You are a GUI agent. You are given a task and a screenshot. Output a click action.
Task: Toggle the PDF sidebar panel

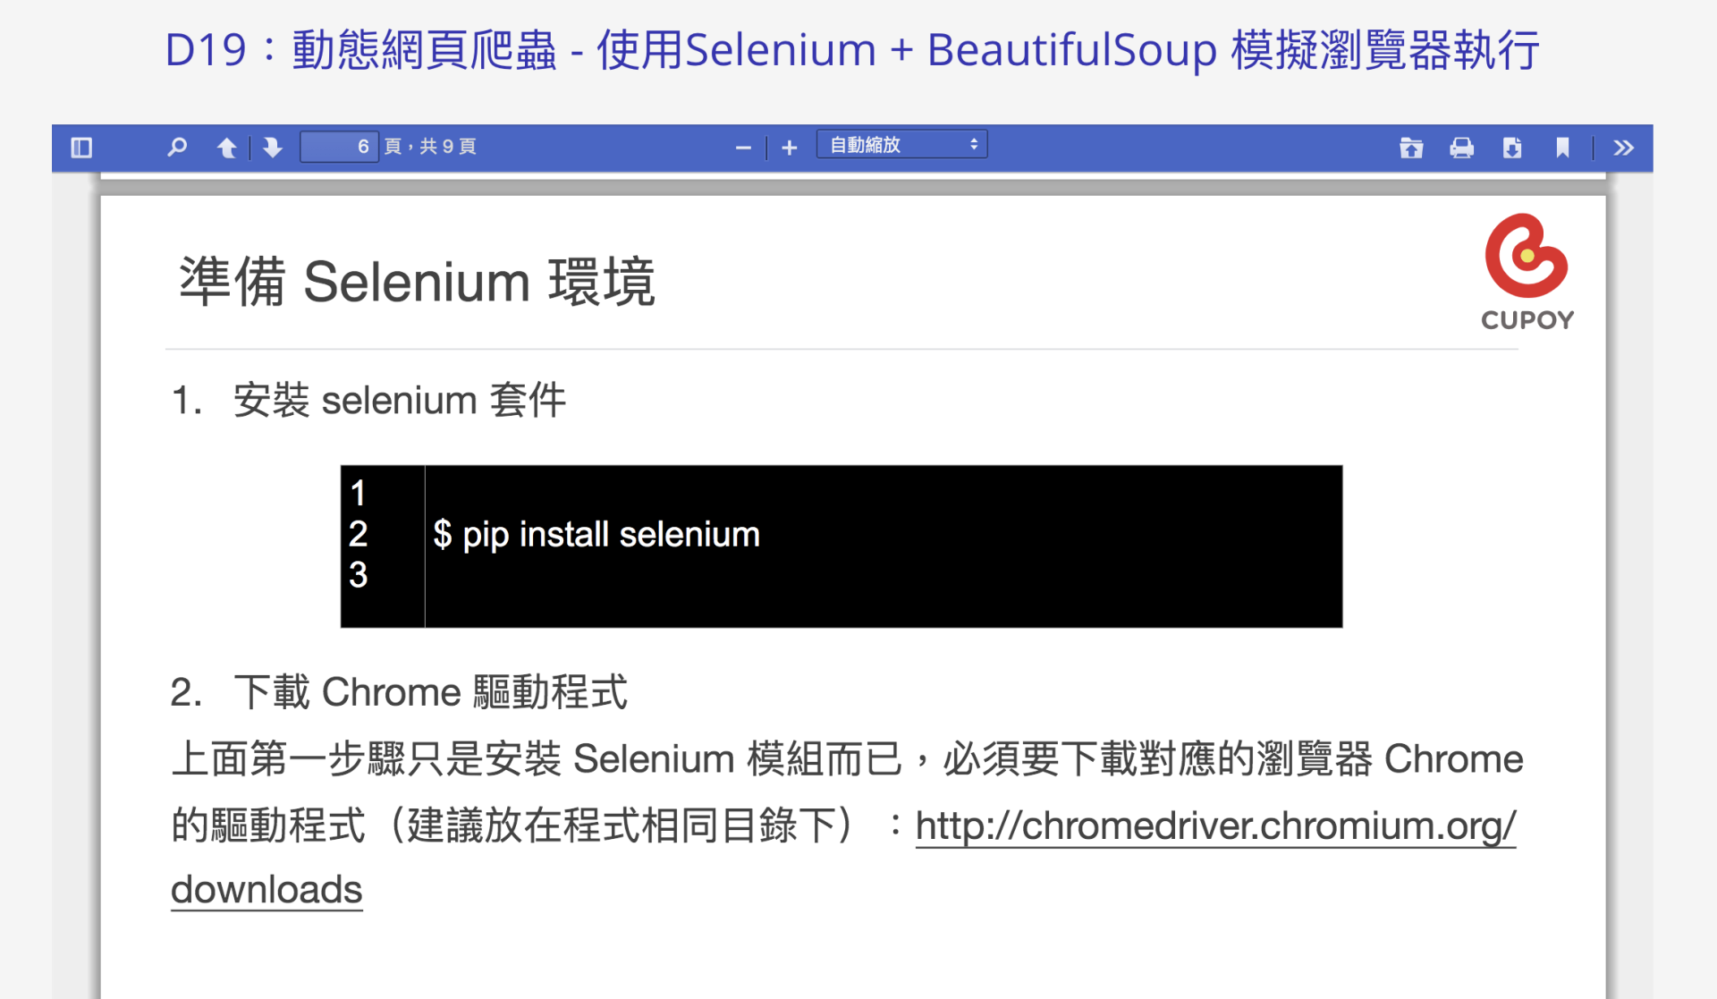point(81,148)
